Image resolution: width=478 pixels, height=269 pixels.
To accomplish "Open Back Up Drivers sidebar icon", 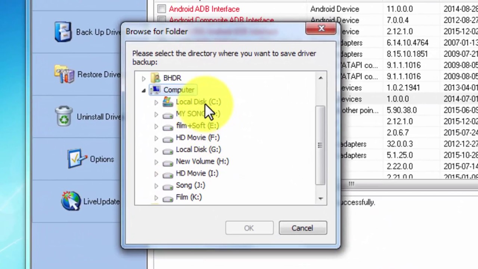I will pyautogui.click(x=63, y=32).
